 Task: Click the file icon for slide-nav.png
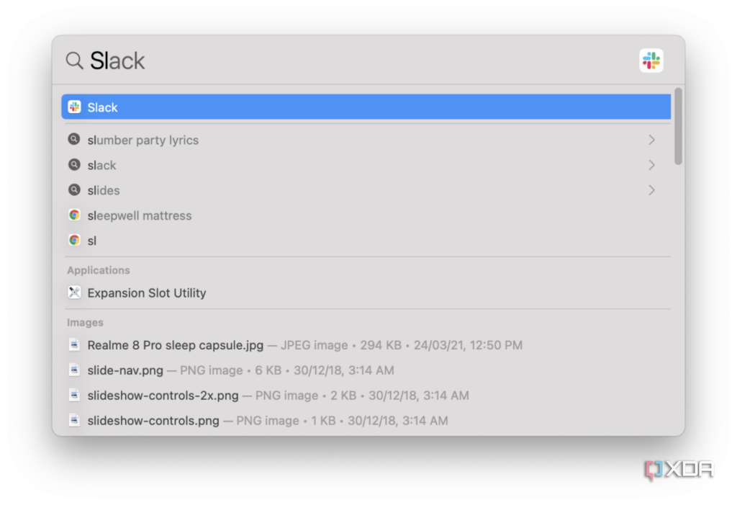[74, 370]
